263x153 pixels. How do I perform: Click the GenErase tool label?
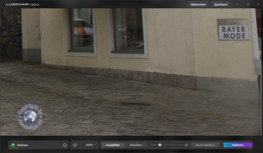pyautogui.click(x=22, y=145)
